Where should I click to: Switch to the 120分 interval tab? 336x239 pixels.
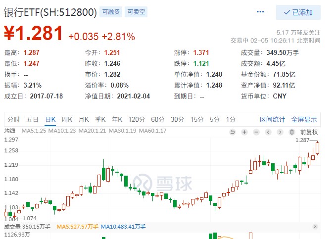coord(137,119)
